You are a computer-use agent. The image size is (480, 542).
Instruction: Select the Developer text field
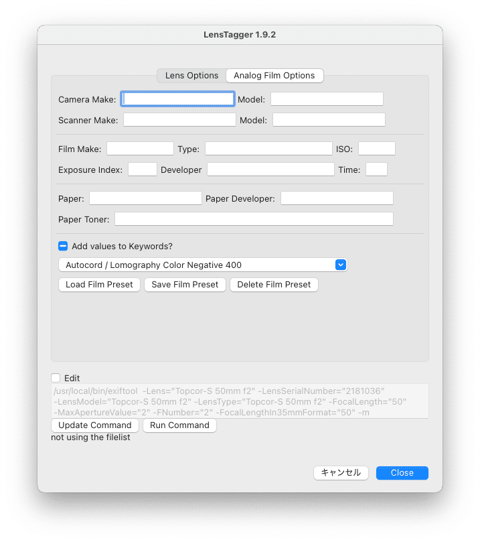(x=270, y=170)
